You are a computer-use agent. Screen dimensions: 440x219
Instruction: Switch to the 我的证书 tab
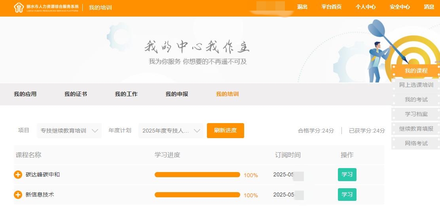(x=76, y=94)
